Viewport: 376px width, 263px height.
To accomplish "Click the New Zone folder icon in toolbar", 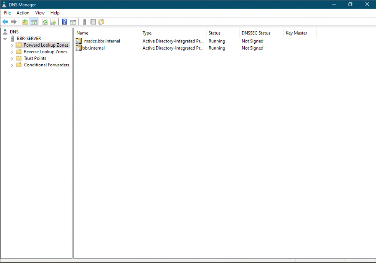I will click(101, 22).
